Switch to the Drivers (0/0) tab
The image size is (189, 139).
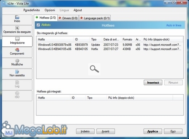coord(68,18)
